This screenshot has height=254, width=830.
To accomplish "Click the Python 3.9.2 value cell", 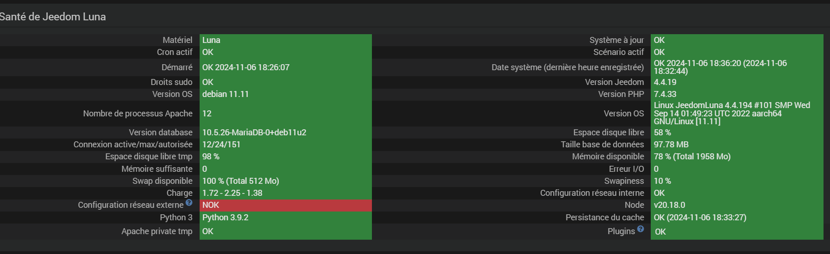I will 225,218.
